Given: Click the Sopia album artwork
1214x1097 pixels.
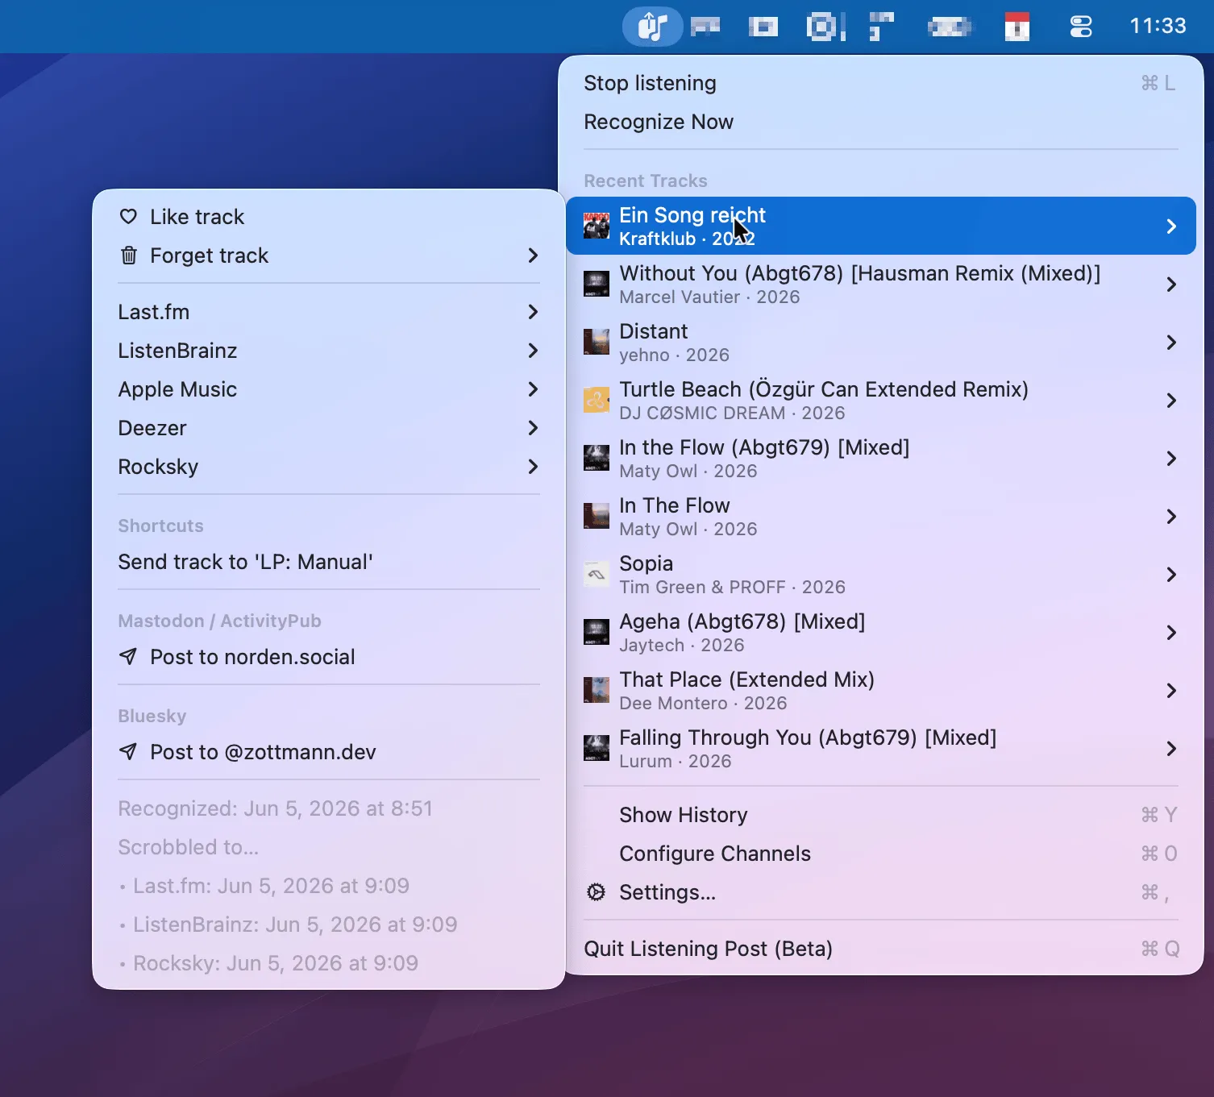Looking at the screenshot, I should tap(597, 574).
